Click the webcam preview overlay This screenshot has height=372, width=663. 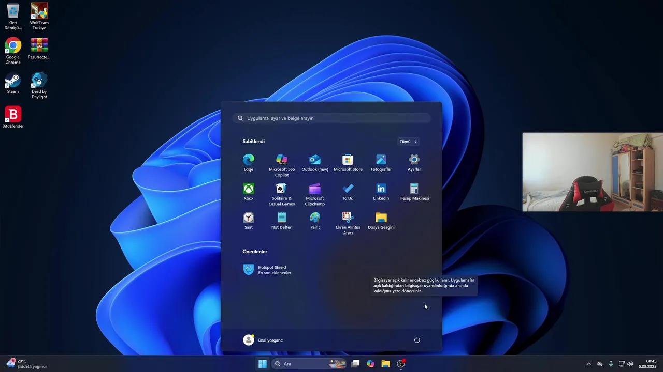pos(593,172)
